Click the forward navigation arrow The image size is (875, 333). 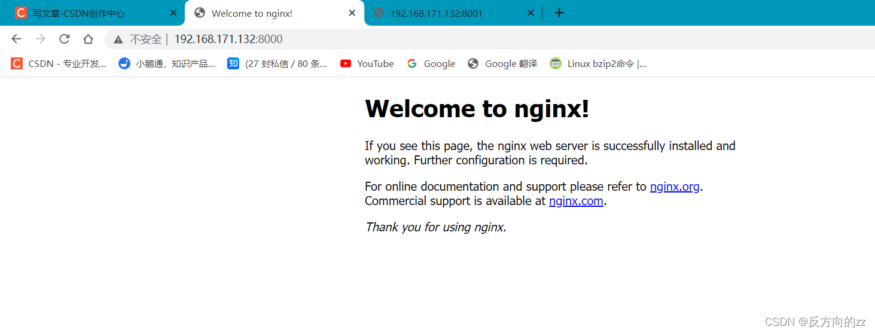tap(40, 39)
